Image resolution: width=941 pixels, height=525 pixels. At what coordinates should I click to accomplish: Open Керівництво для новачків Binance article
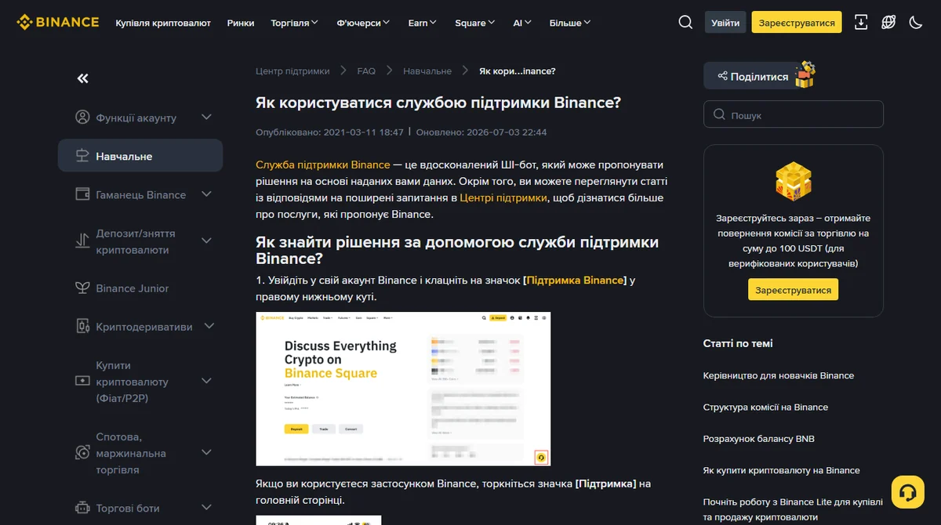[x=779, y=375]
